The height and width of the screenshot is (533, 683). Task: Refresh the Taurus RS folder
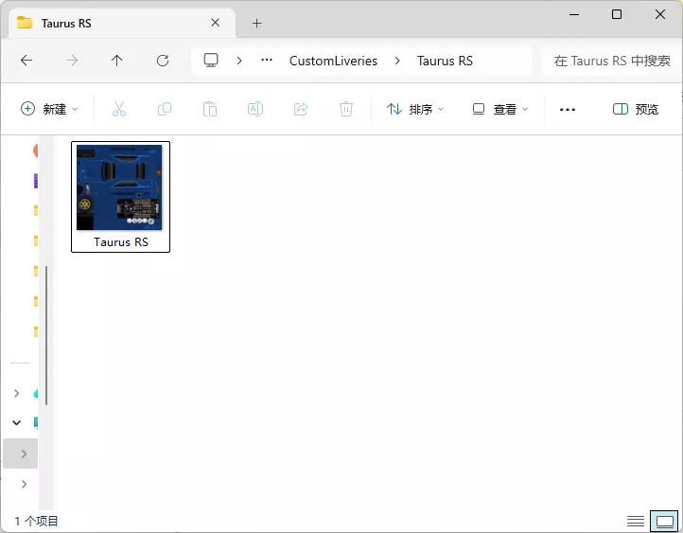pos(163,61)
